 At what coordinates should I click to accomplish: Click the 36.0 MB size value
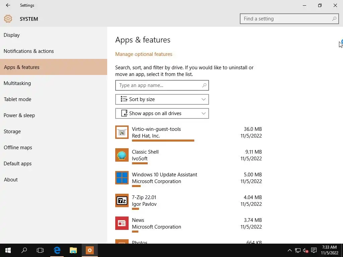click(x=253, y=129)
